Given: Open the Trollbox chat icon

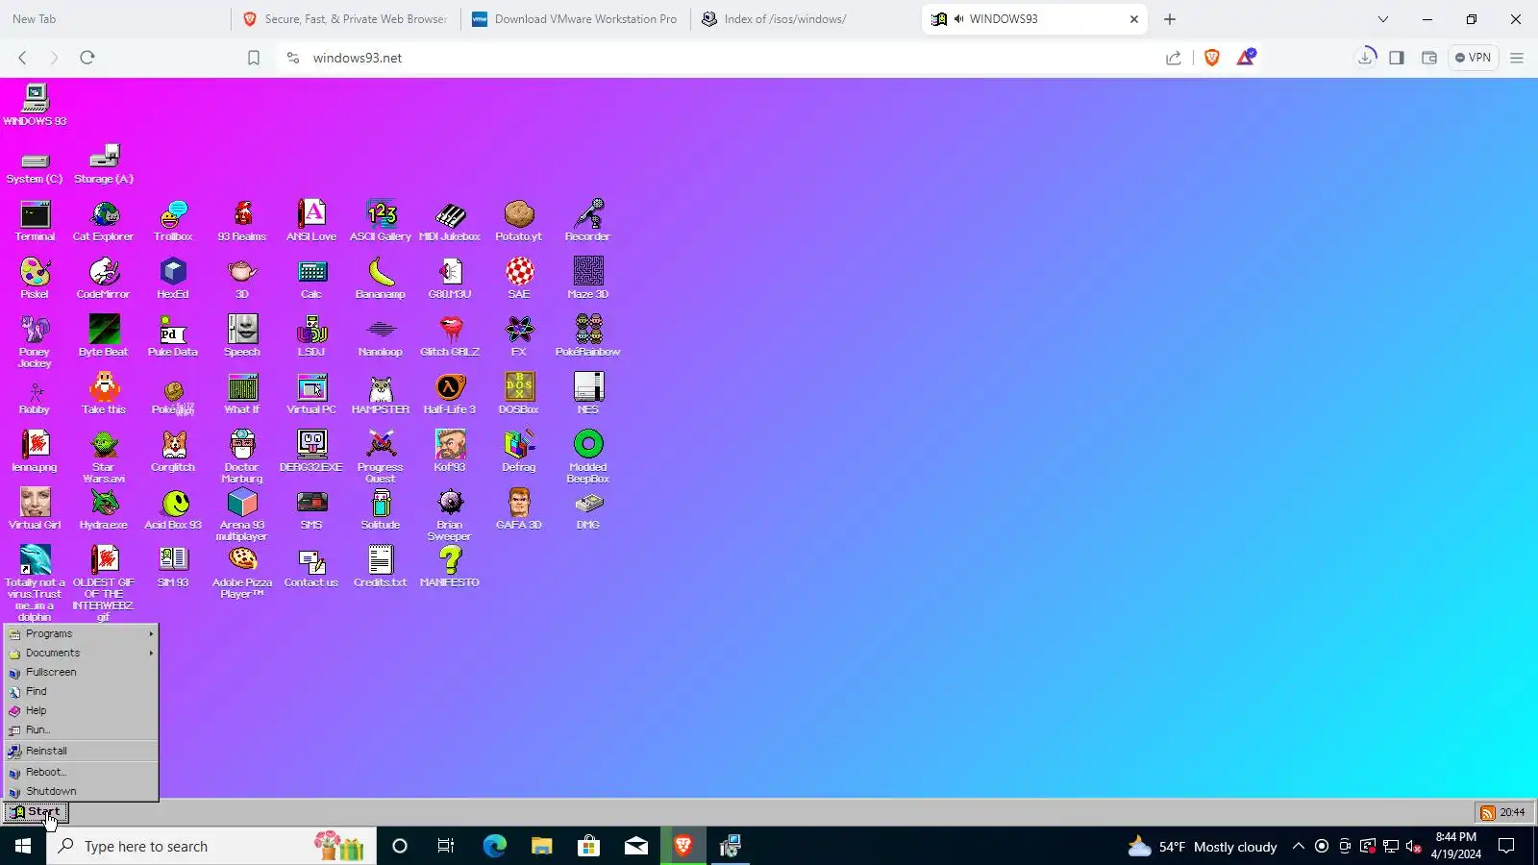Looking at the screenshot, I should click(173, 221).
